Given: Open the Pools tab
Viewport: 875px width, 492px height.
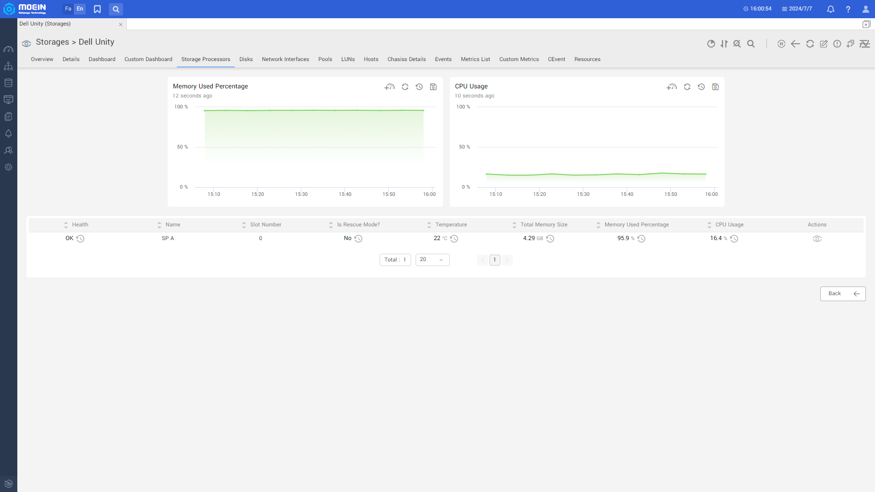Looking at the screenshot, I should click(325, 59).
